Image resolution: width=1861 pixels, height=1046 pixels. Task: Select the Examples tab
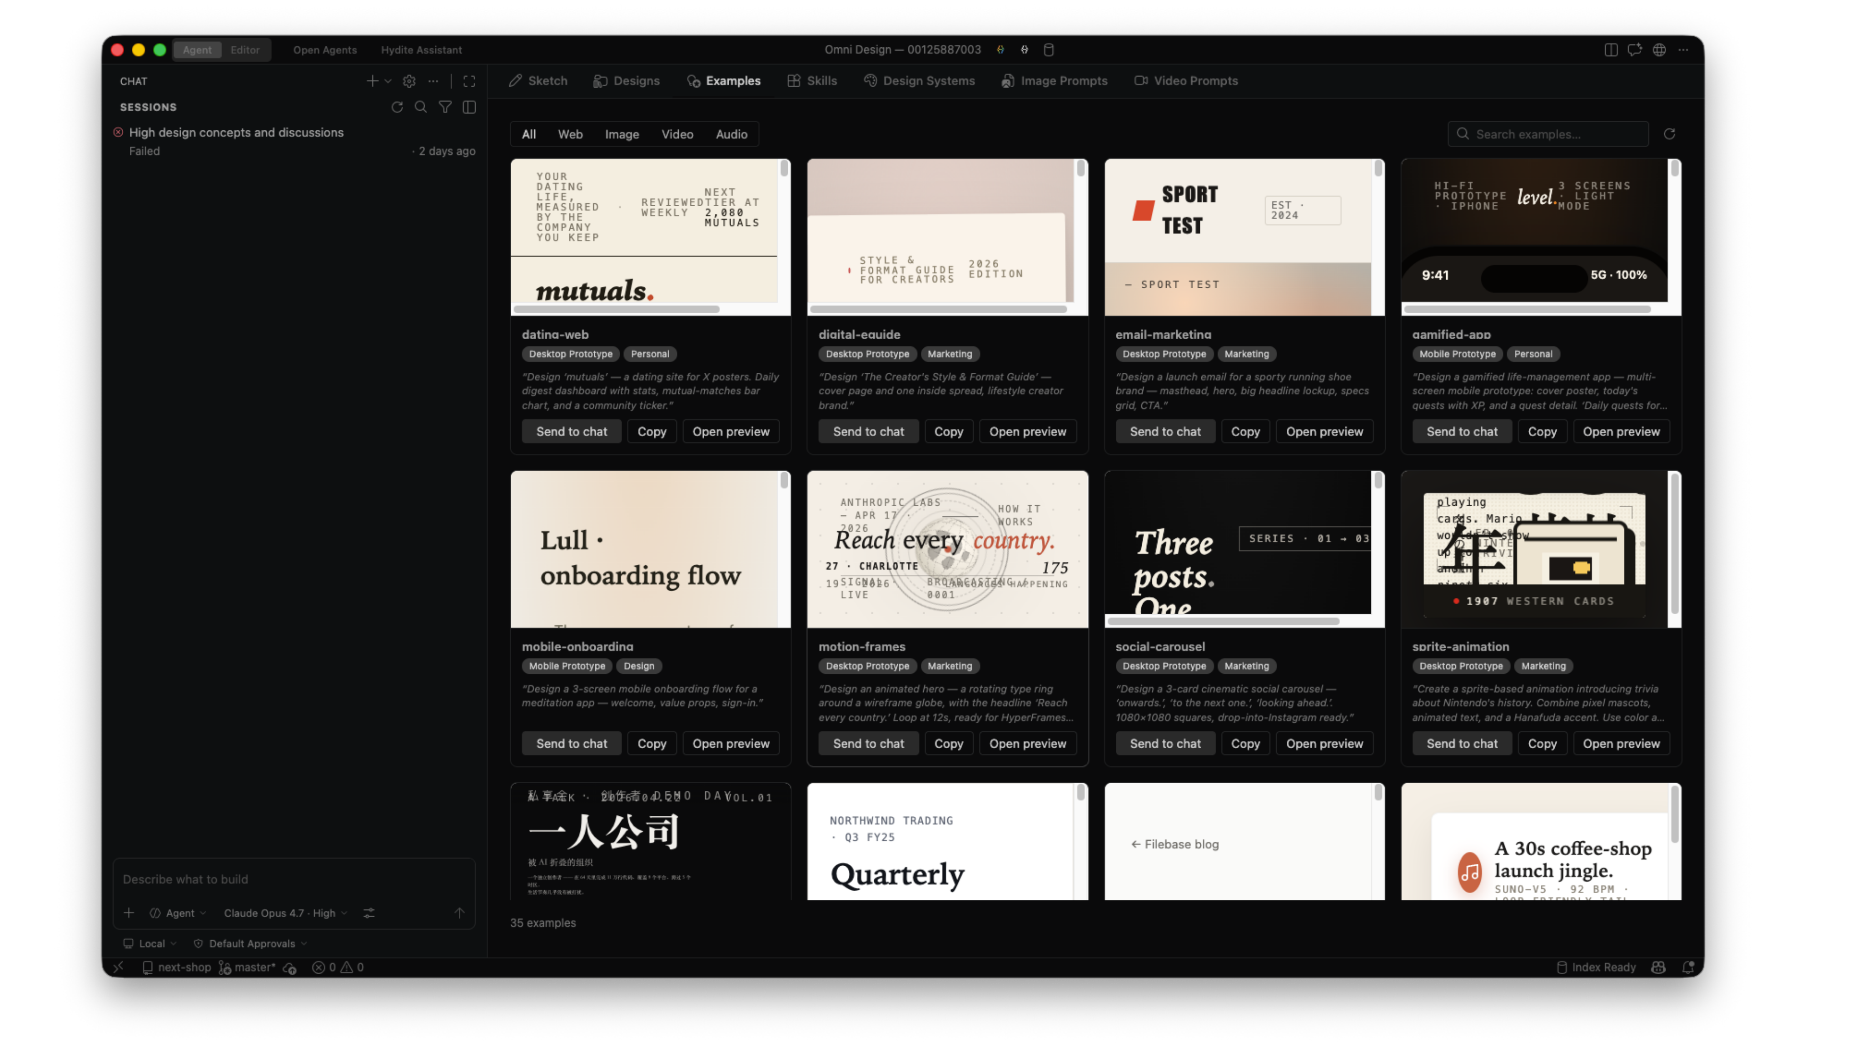click(723, 81)
